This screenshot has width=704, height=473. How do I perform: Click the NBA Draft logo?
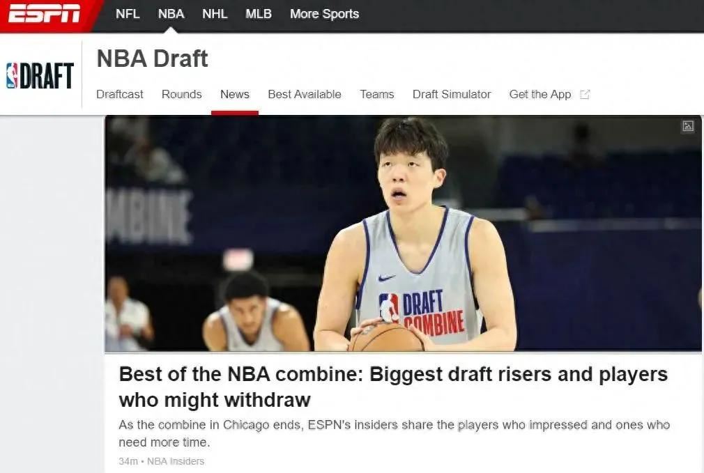(40, 75)
